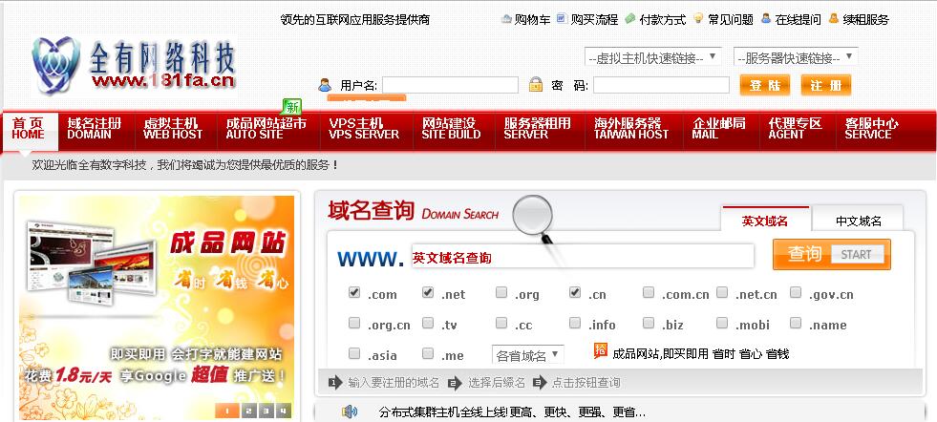Image resolution: width=937 pixels, height=422 pixels.
Task: Open the 各省域名 province dropdown
Action: click(x=528, y=355)
